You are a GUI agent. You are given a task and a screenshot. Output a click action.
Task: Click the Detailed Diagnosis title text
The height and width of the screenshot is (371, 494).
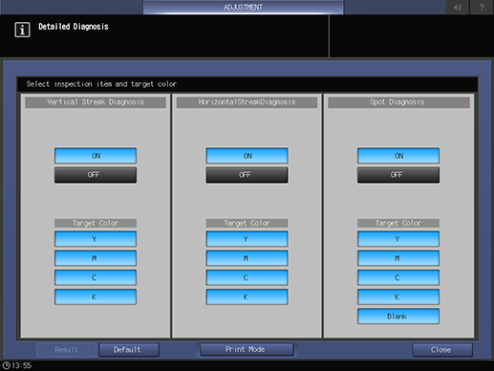tap(74, 27)
